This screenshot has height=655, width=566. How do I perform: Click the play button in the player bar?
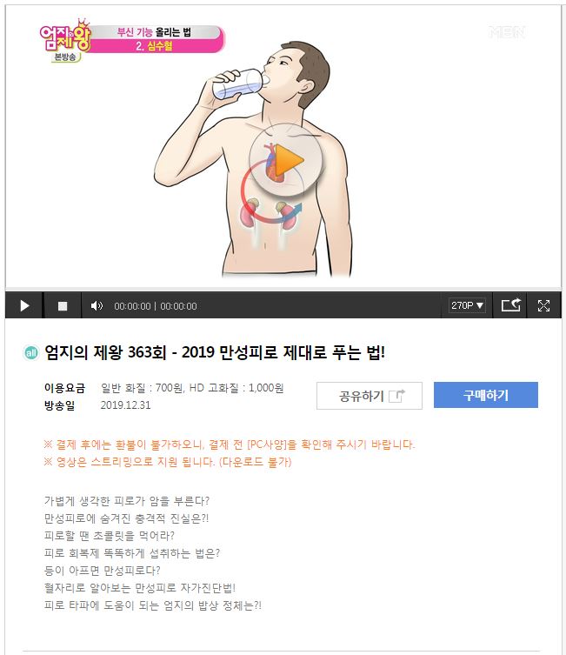(x=24, y=306)
